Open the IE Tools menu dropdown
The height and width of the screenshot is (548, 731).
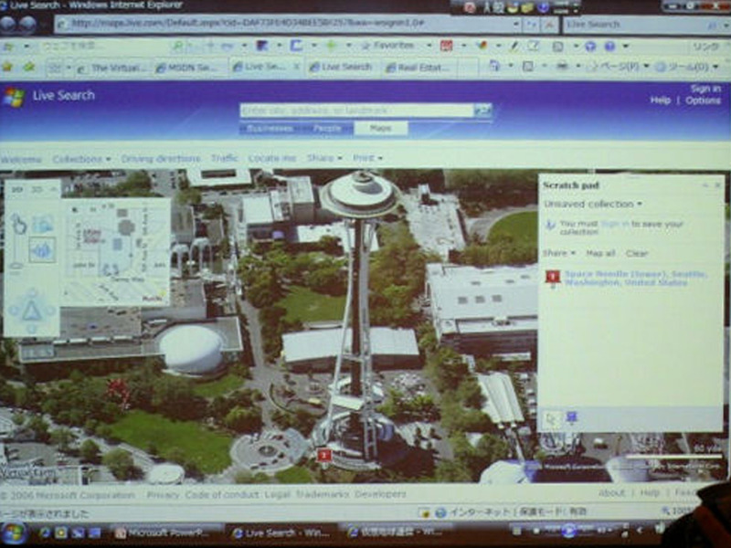pyautogui.click(x=687, y=67)
